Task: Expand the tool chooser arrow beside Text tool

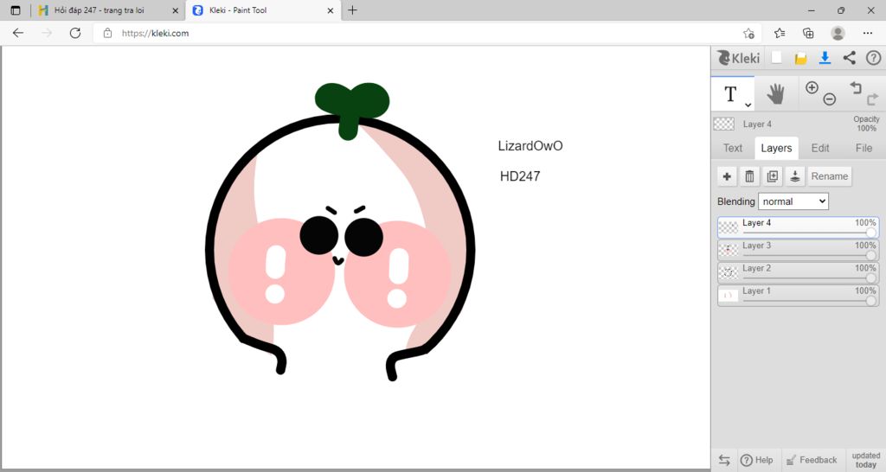Action: (x=748, y=105)
